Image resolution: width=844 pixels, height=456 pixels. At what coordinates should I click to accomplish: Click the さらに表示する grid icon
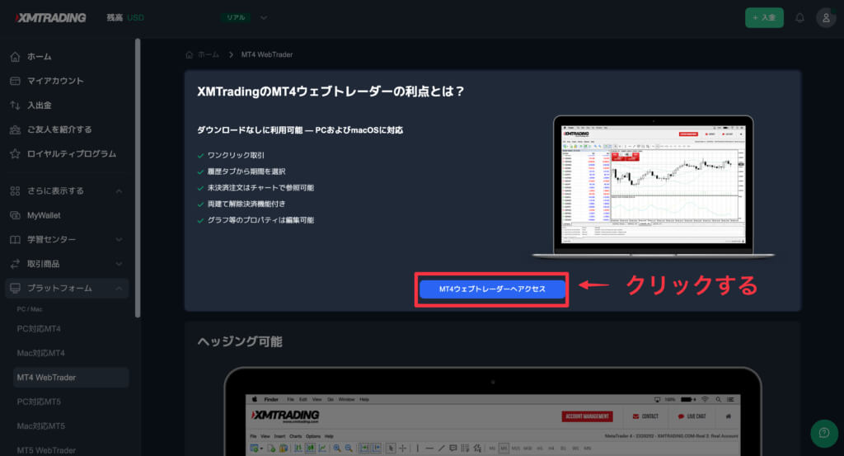tap(15, 191)
